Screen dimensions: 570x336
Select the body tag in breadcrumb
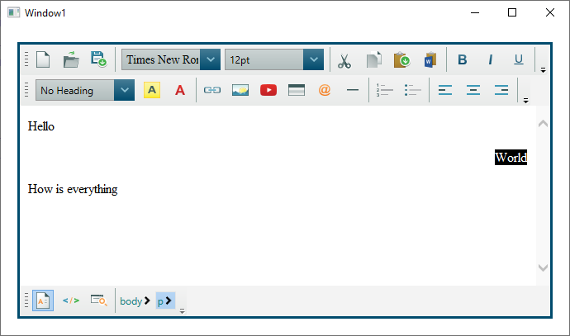131,301
